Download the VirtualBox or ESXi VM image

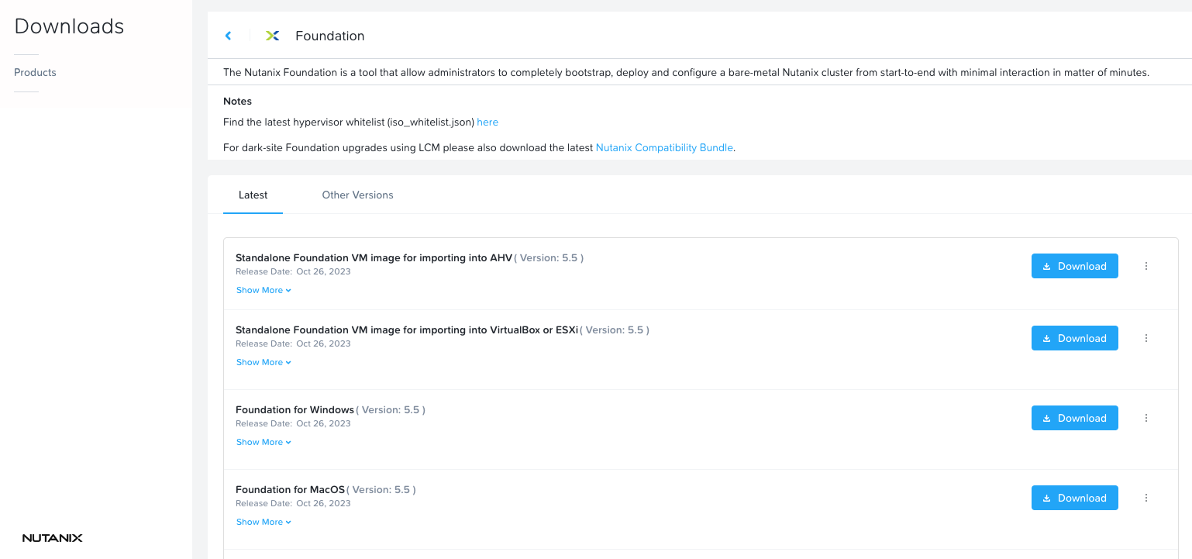tap(1074, 338)
